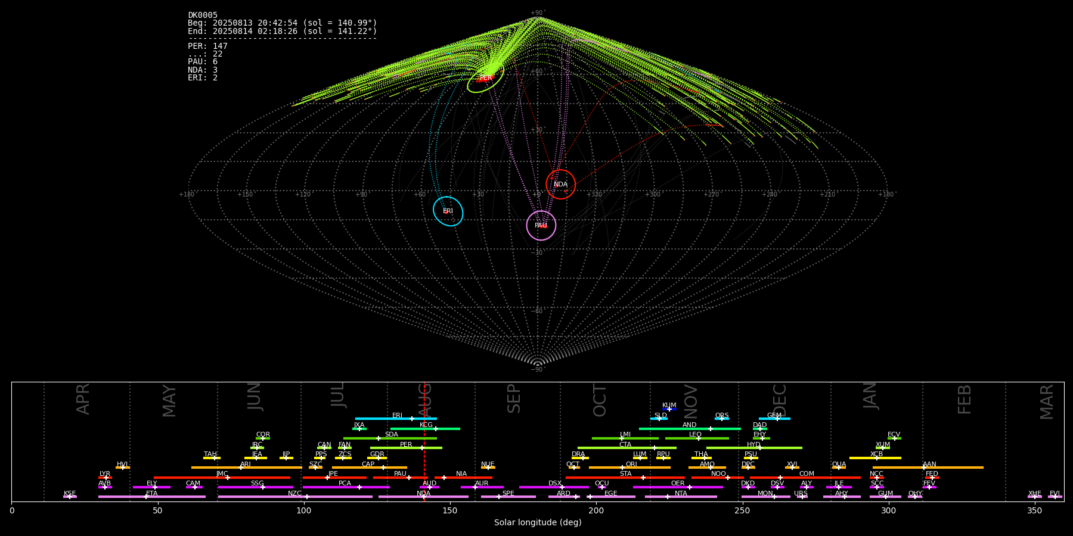Click the 'Solar longitude (deg)' axis title
The width and height of the screenshot is (1073, 536).
click(538, 522)
